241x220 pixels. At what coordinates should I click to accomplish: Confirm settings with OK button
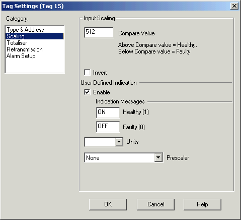(108, 204)
